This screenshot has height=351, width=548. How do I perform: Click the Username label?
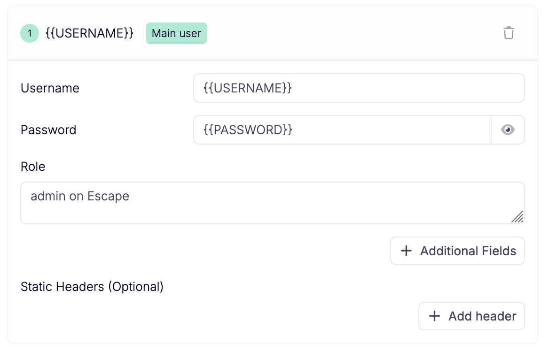pos(50,88)
